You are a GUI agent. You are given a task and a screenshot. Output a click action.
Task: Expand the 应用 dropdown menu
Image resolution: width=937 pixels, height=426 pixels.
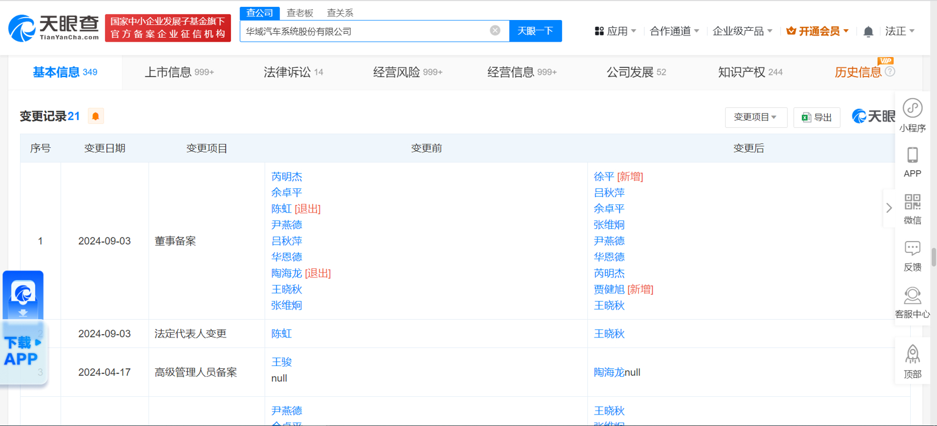tap(615, 31)
